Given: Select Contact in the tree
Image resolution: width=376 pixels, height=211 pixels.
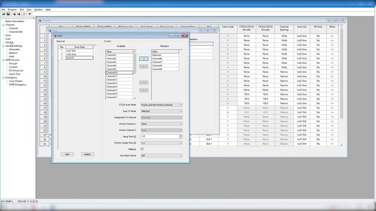Looking at the screenshot, I should pyautogui.click(x=13, y=67).
